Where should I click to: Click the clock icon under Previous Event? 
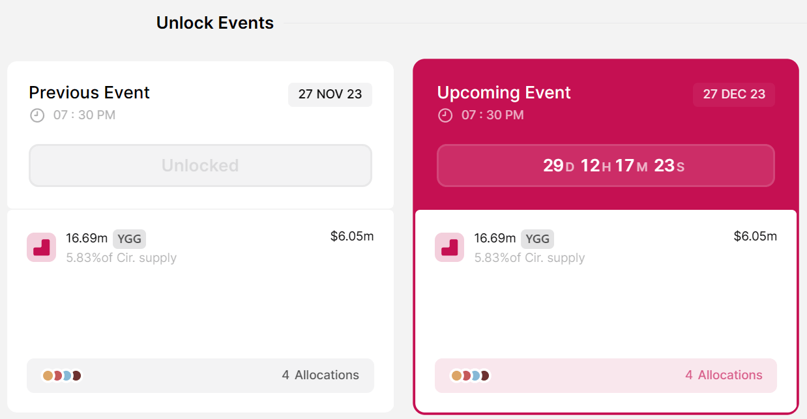point(37,115)
